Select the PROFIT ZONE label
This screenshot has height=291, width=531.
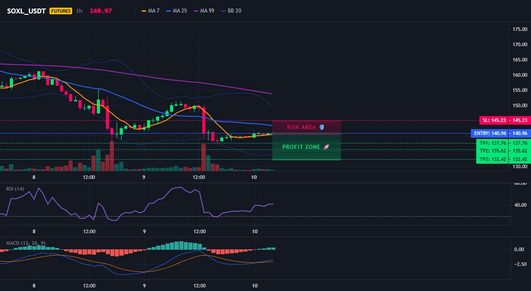[x=301, y=147]
